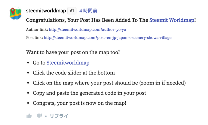
Task: Follow the Steemit Worldmap link in the heading
Action: click(172, 20)
